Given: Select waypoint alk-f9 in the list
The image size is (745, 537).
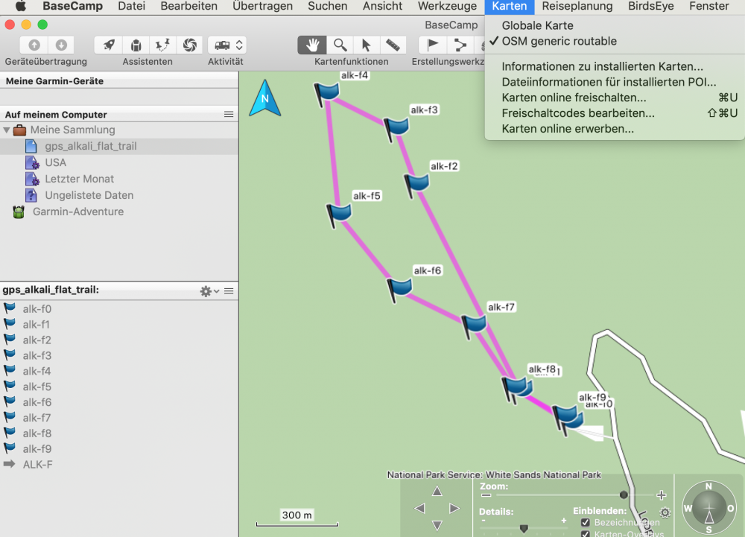Looking at the screenshot, I should 118,449.
